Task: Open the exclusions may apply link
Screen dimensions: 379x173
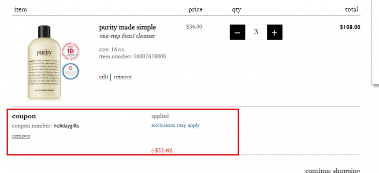Action: (x=175, y=125)
